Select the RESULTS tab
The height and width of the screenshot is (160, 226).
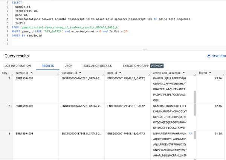[48, 66]
